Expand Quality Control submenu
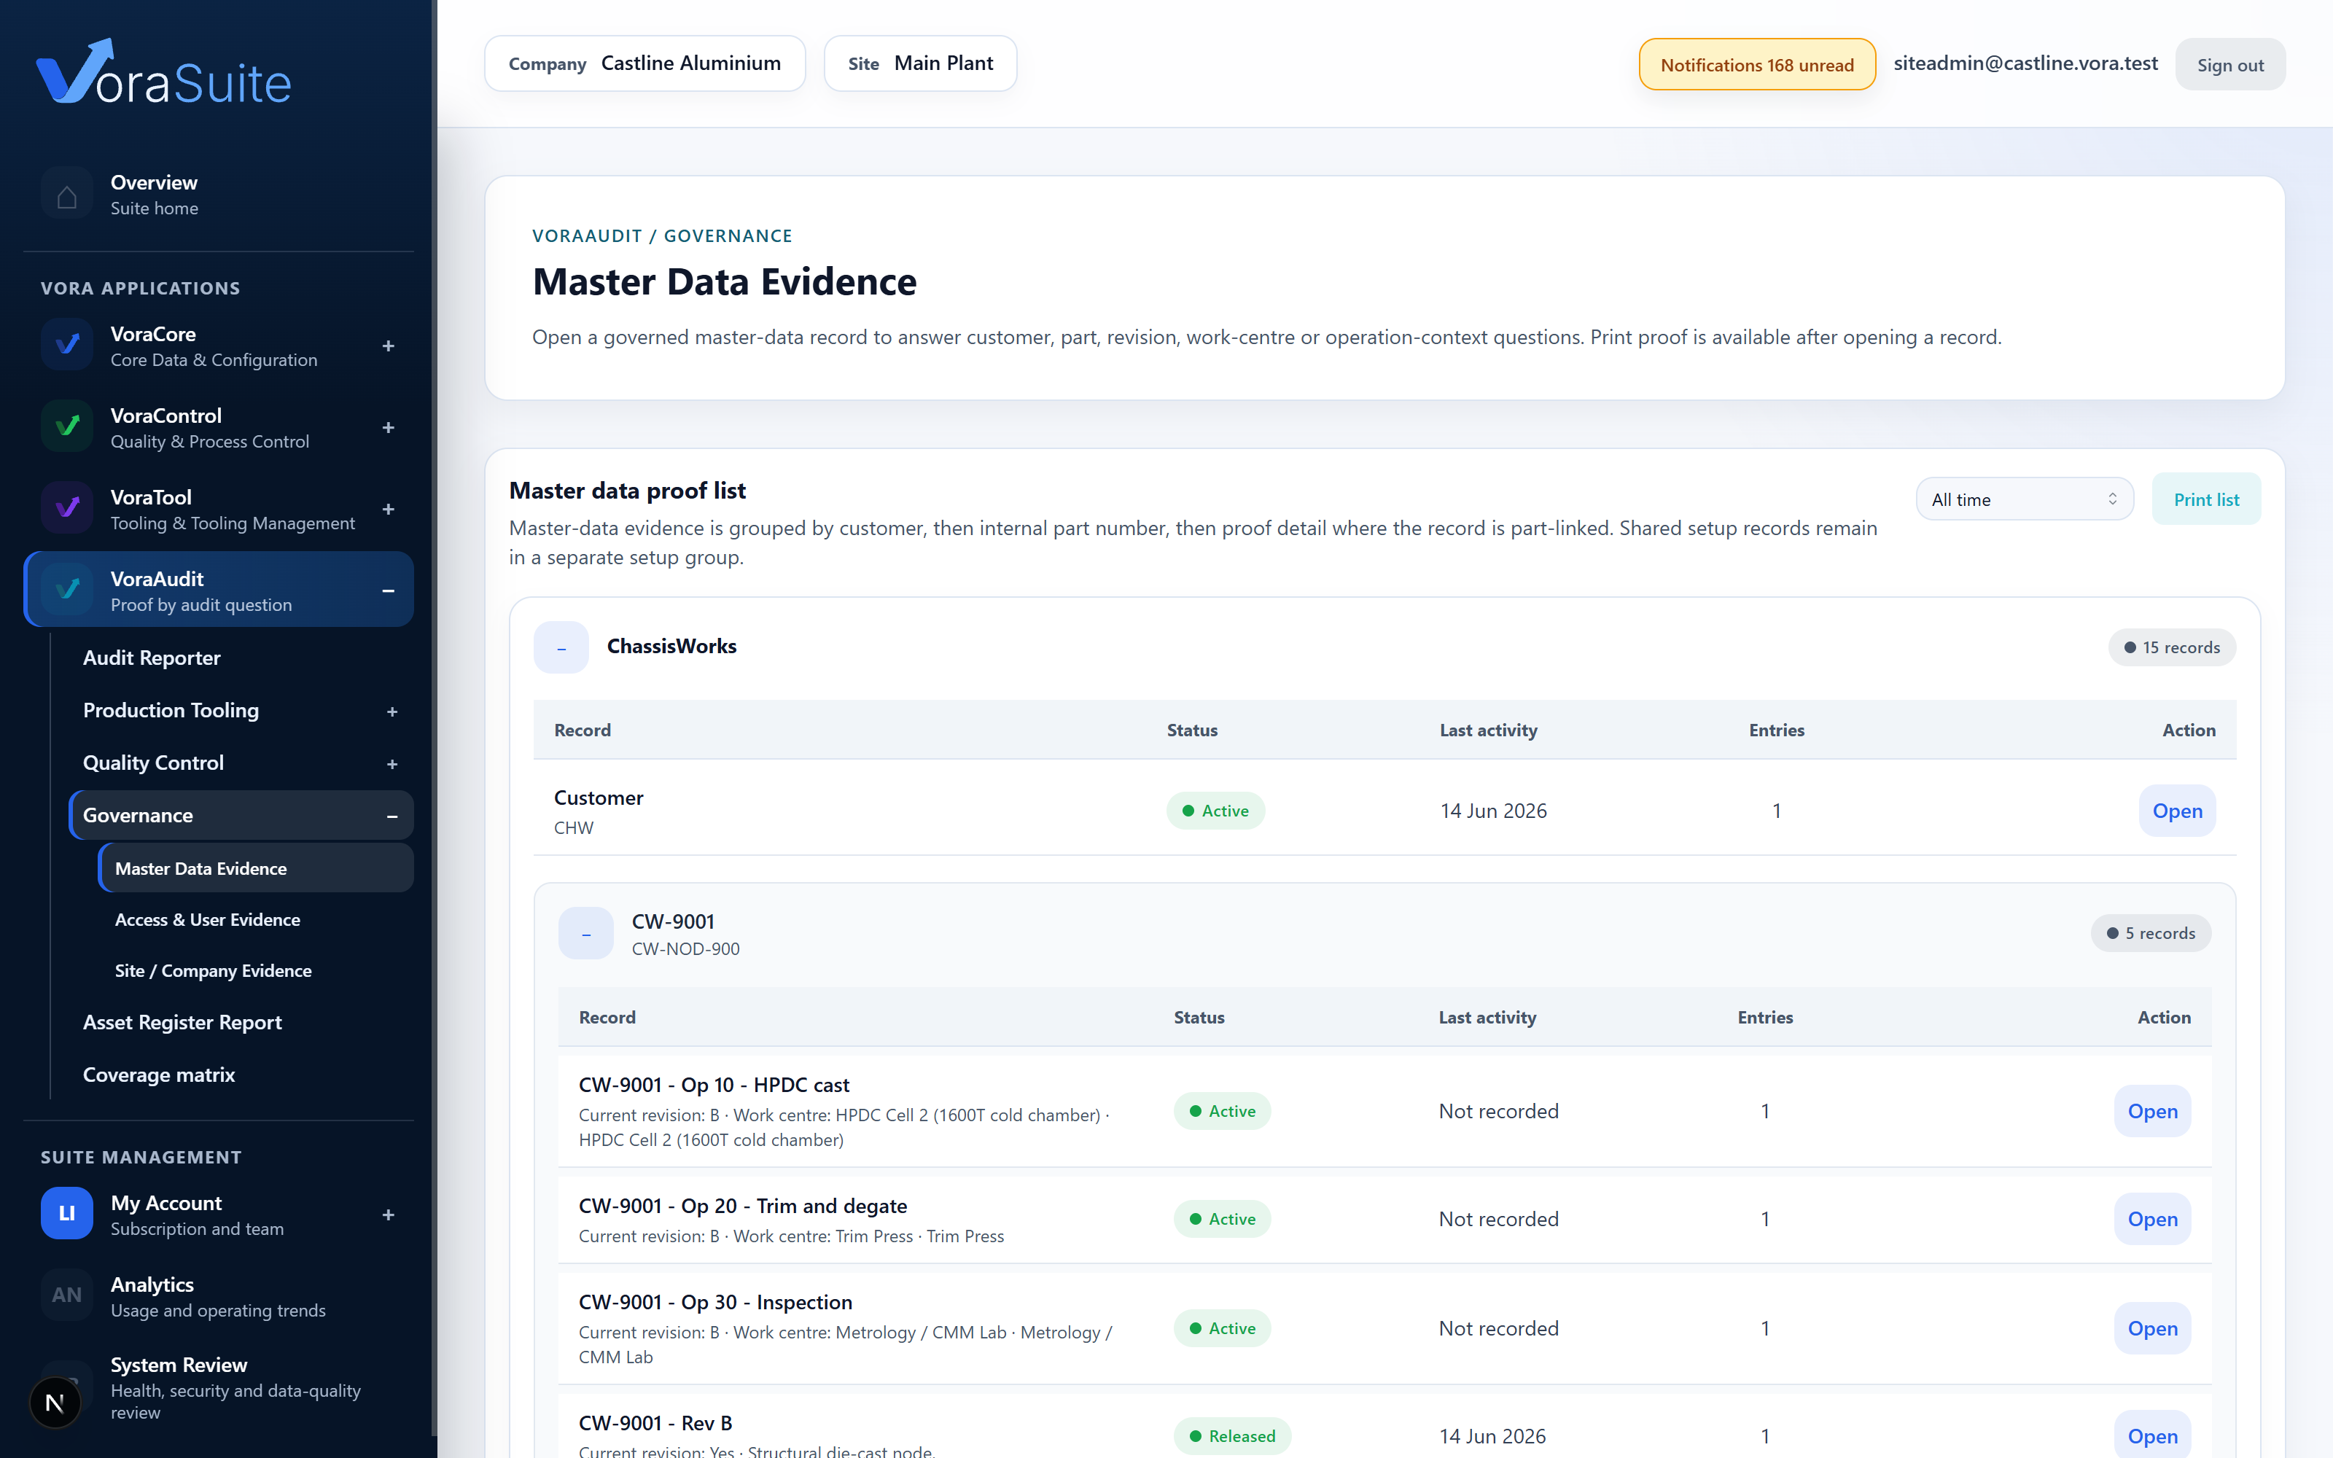This screenshot has height=1458, width=2333. click(392, 765)
